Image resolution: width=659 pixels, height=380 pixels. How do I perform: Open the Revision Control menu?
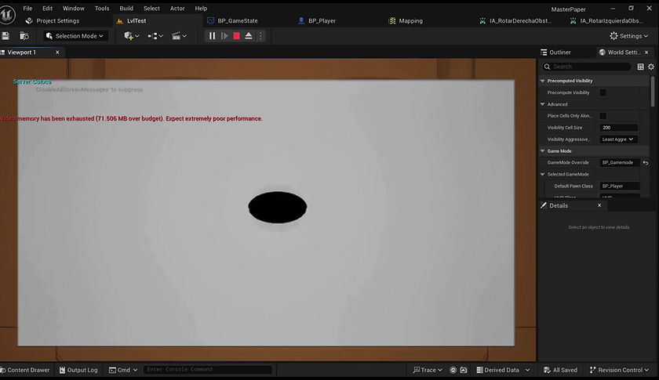[x=619, y=370]
